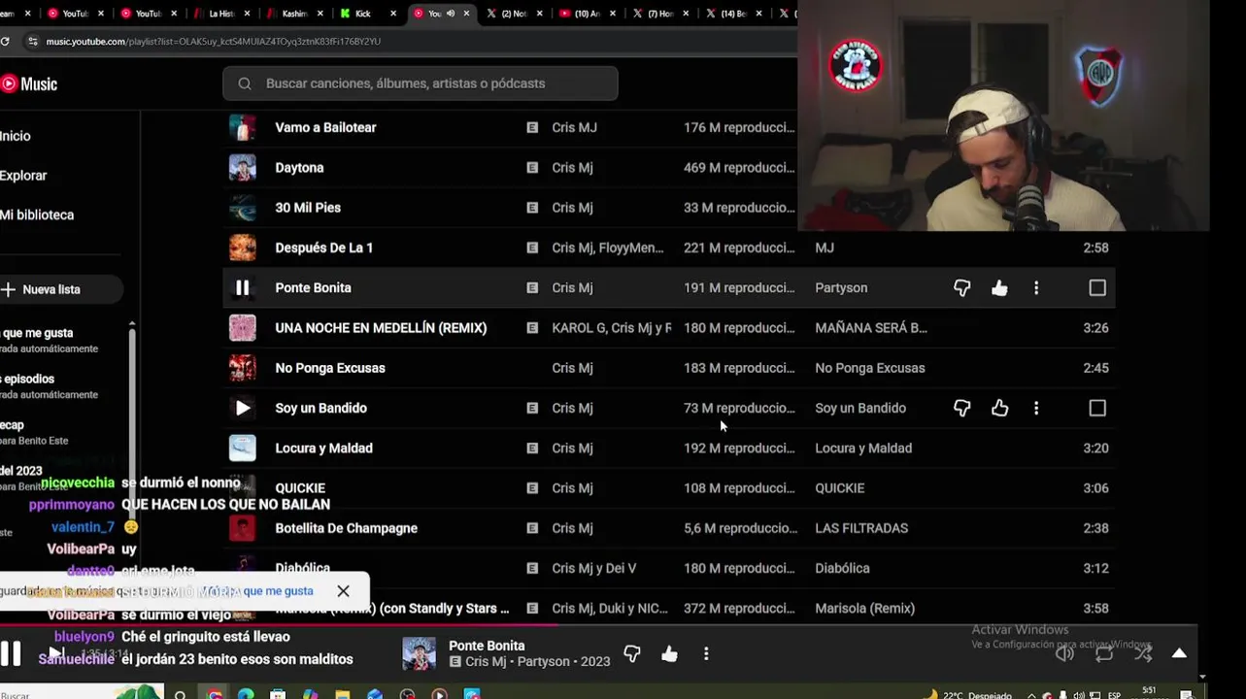
Task: Pause the Ponte Bonita row
Action: point(243,287)
